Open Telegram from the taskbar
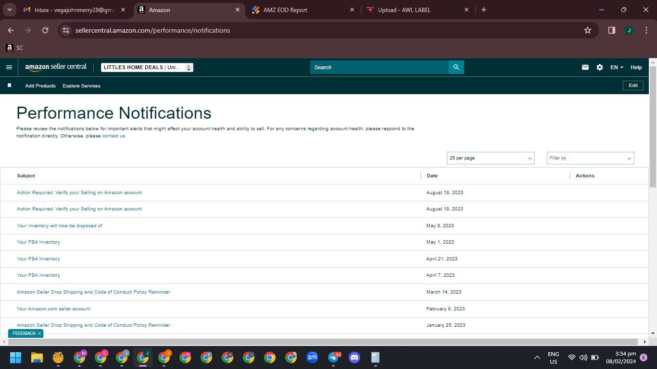657x369 pixels. [x=333, y=357]
